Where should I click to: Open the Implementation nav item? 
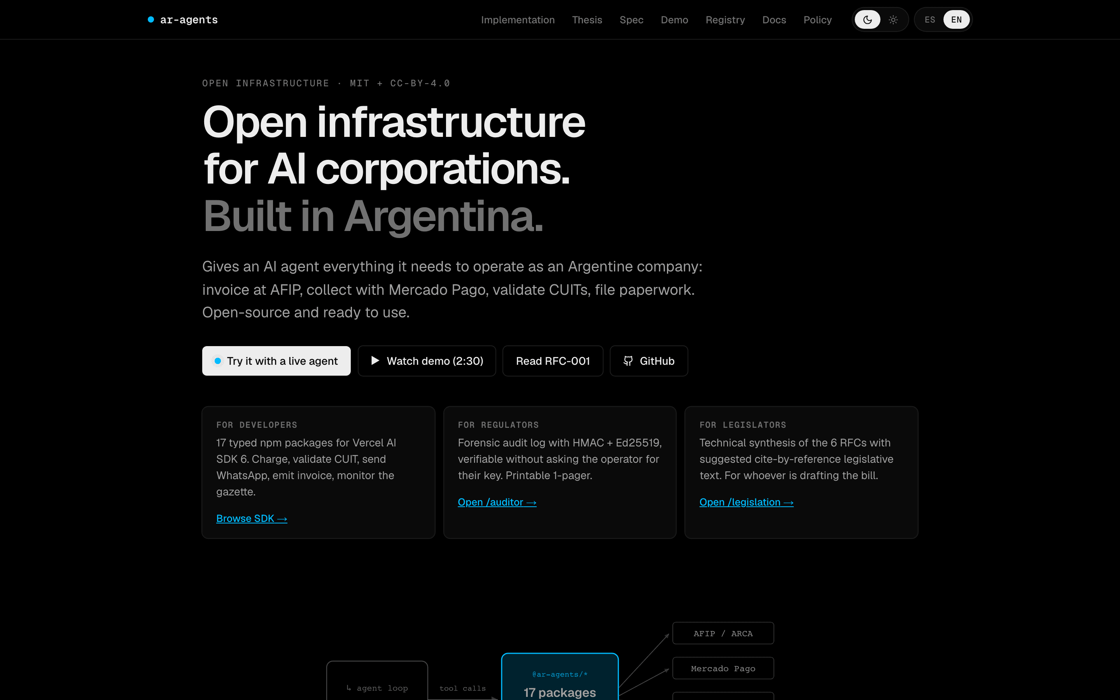(x=518, y=20)
